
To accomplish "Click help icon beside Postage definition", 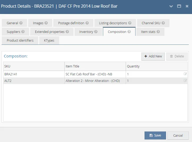I will click(x=87, y=23).
